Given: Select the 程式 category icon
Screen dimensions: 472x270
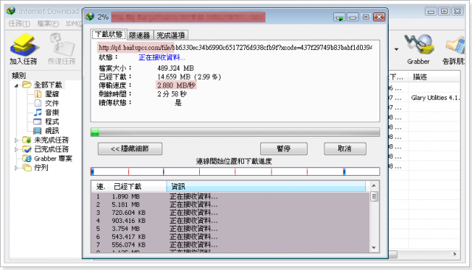Looking at the screenshot, I should coord(38,121).
